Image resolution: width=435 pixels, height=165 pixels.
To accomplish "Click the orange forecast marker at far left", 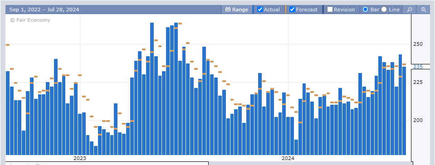I will [8, 44].
